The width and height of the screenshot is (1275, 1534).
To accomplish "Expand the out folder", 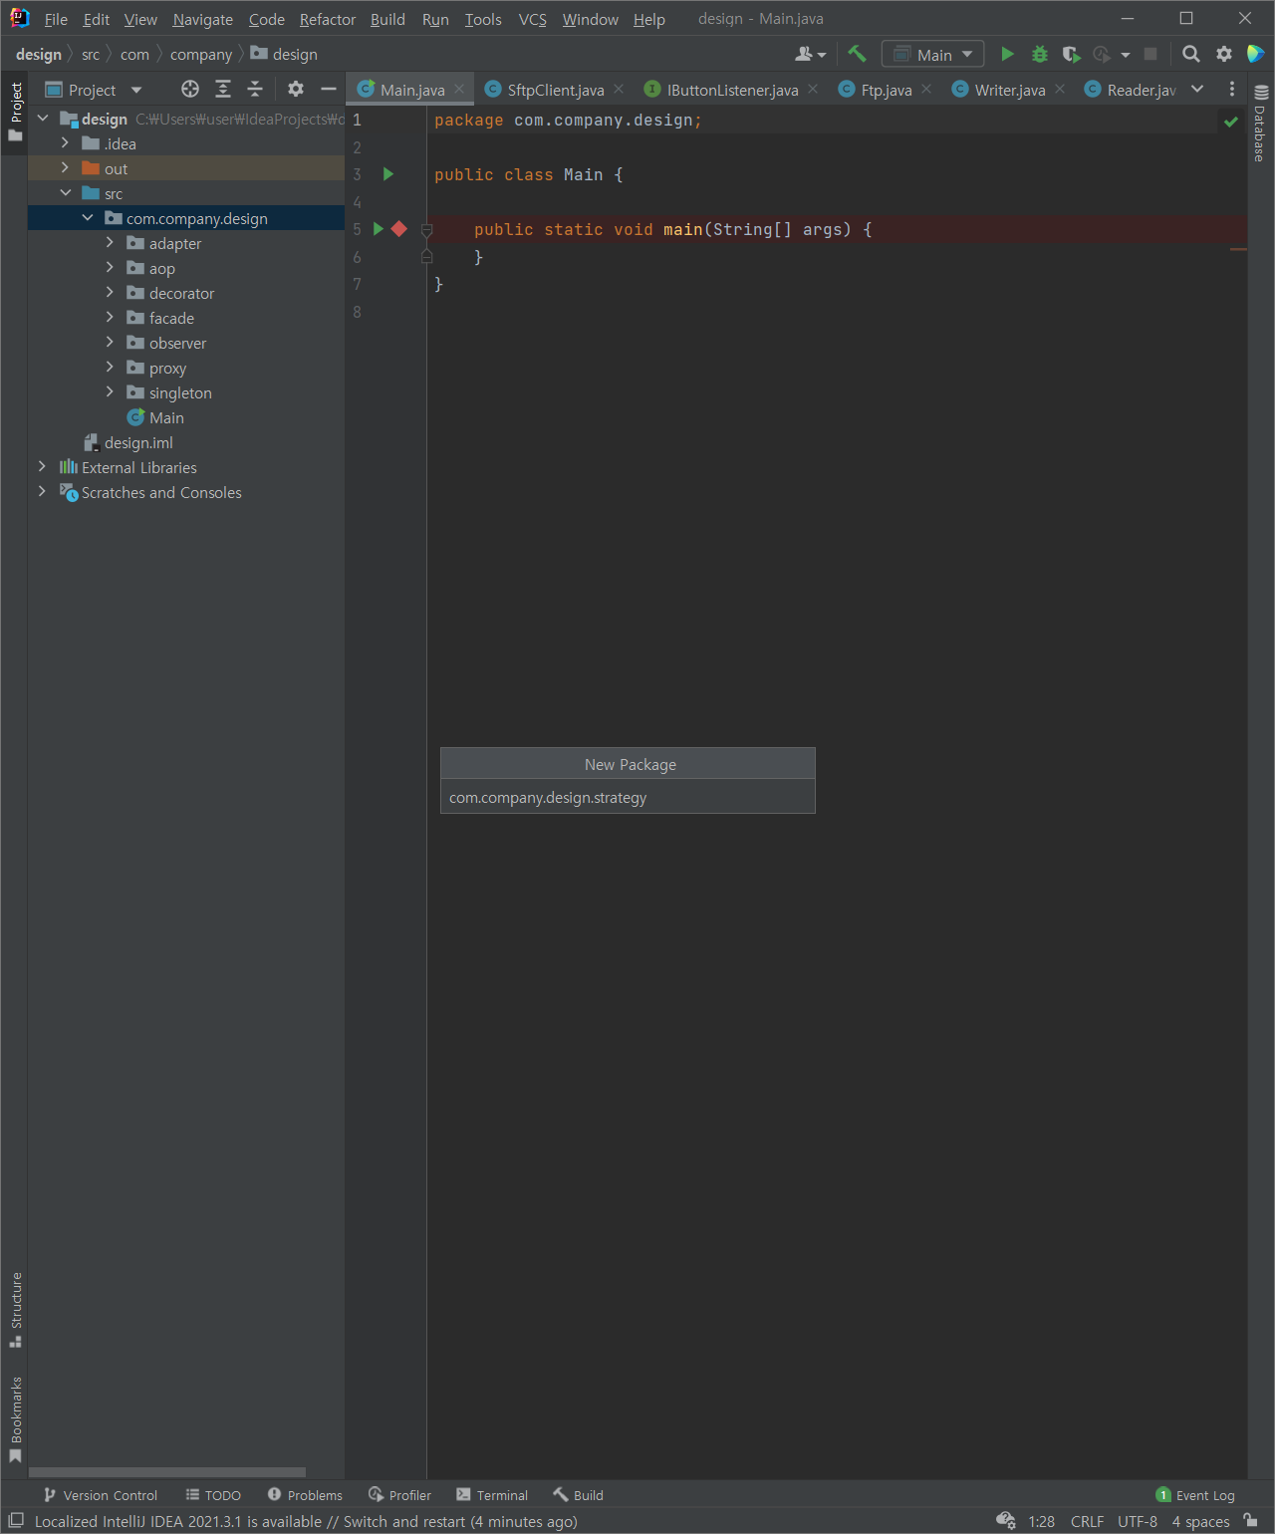I will coord(65,168).
